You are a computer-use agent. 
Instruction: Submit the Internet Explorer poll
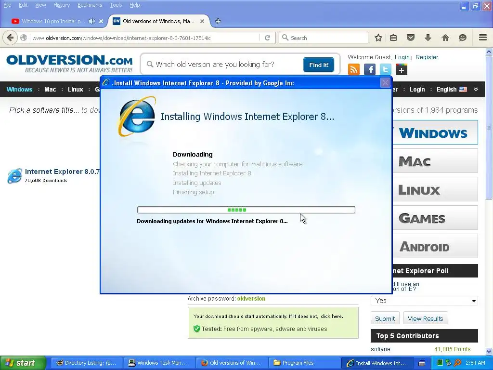385,318
